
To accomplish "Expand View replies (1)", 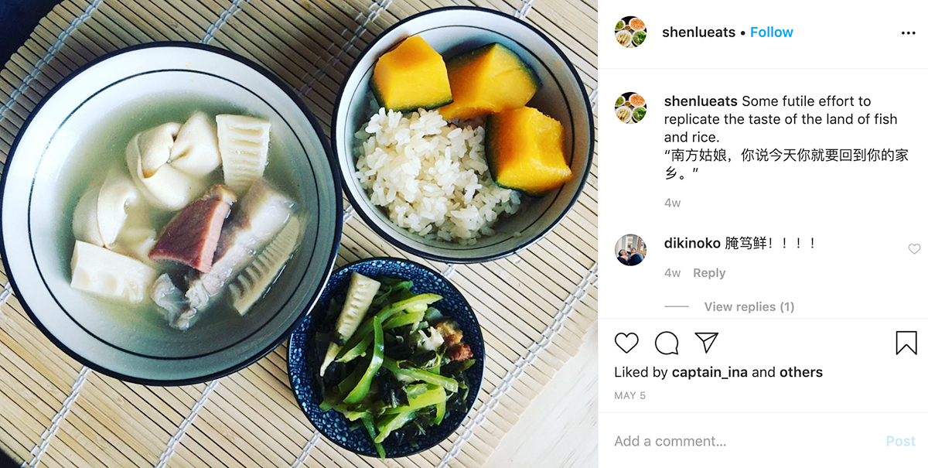I will 749,307.
